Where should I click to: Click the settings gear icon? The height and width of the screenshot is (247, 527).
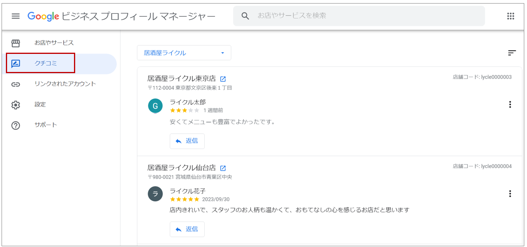(16, 105)
